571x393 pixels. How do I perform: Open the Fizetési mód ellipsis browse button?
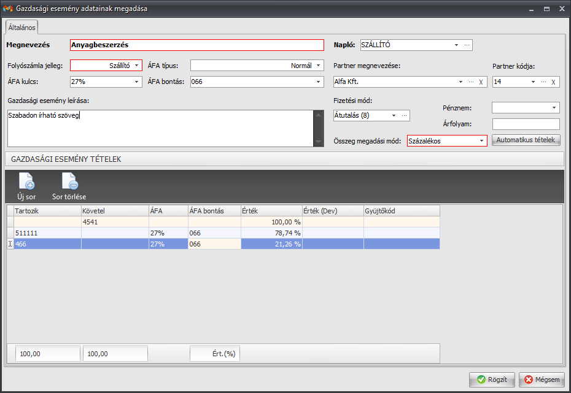pyautogui.click(x=404, y=115)
